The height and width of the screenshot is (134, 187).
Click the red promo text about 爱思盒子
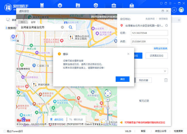(x=145, y=122)
